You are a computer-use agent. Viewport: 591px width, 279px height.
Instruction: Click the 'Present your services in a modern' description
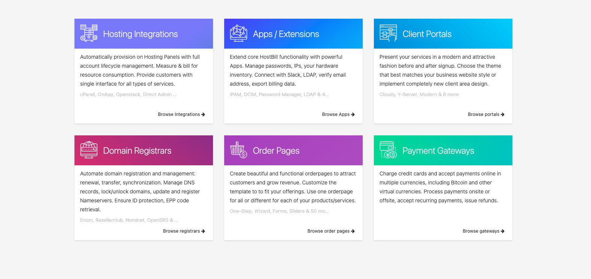pyautogui.click(x=440, y=70)
